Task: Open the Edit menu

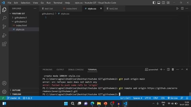Action: pos(16,3)
